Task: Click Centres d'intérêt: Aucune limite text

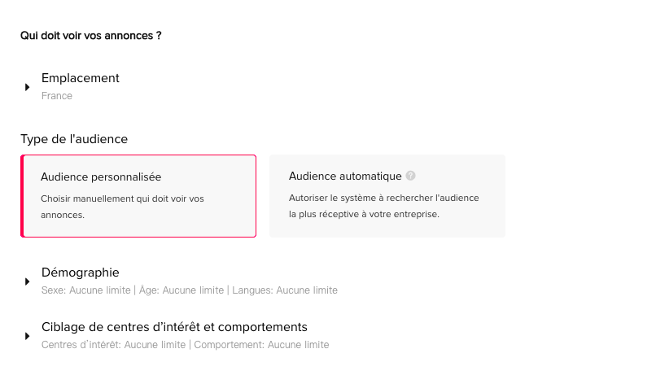Action: click(113, 345)
